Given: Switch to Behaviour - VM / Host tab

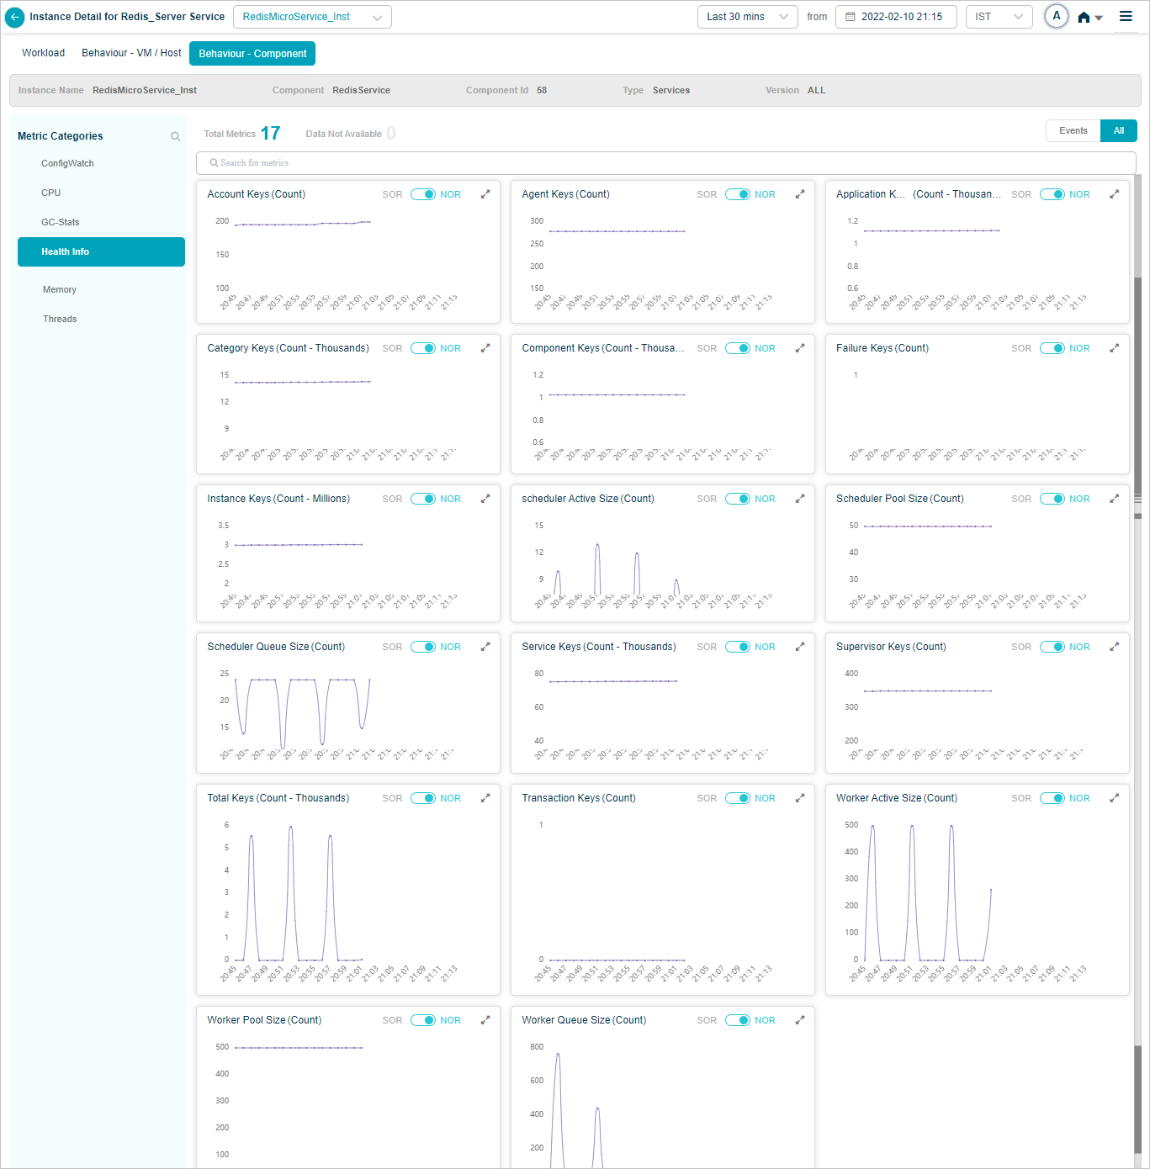Looking at the screenshot, I should pyautogui.click(x=131, y=53).
